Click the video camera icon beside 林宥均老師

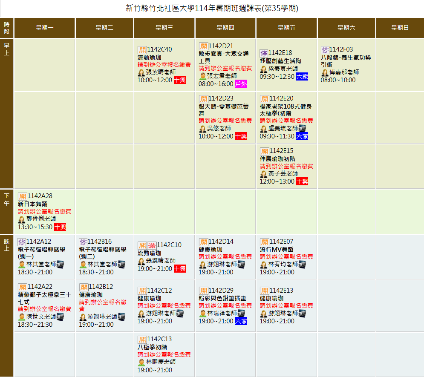pyautogui.click(x=302, y=264)
